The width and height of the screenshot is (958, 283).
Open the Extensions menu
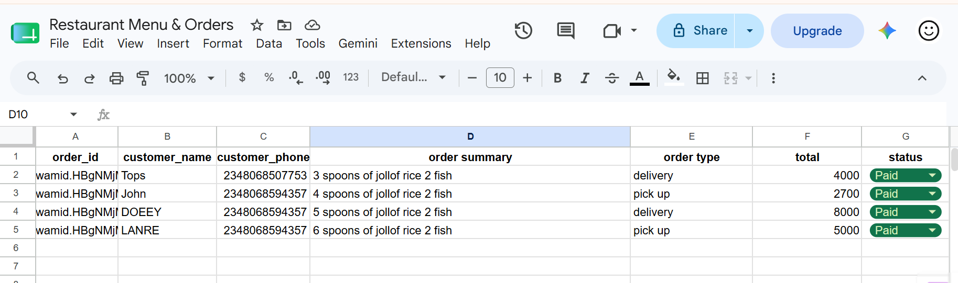pos(421,43)
